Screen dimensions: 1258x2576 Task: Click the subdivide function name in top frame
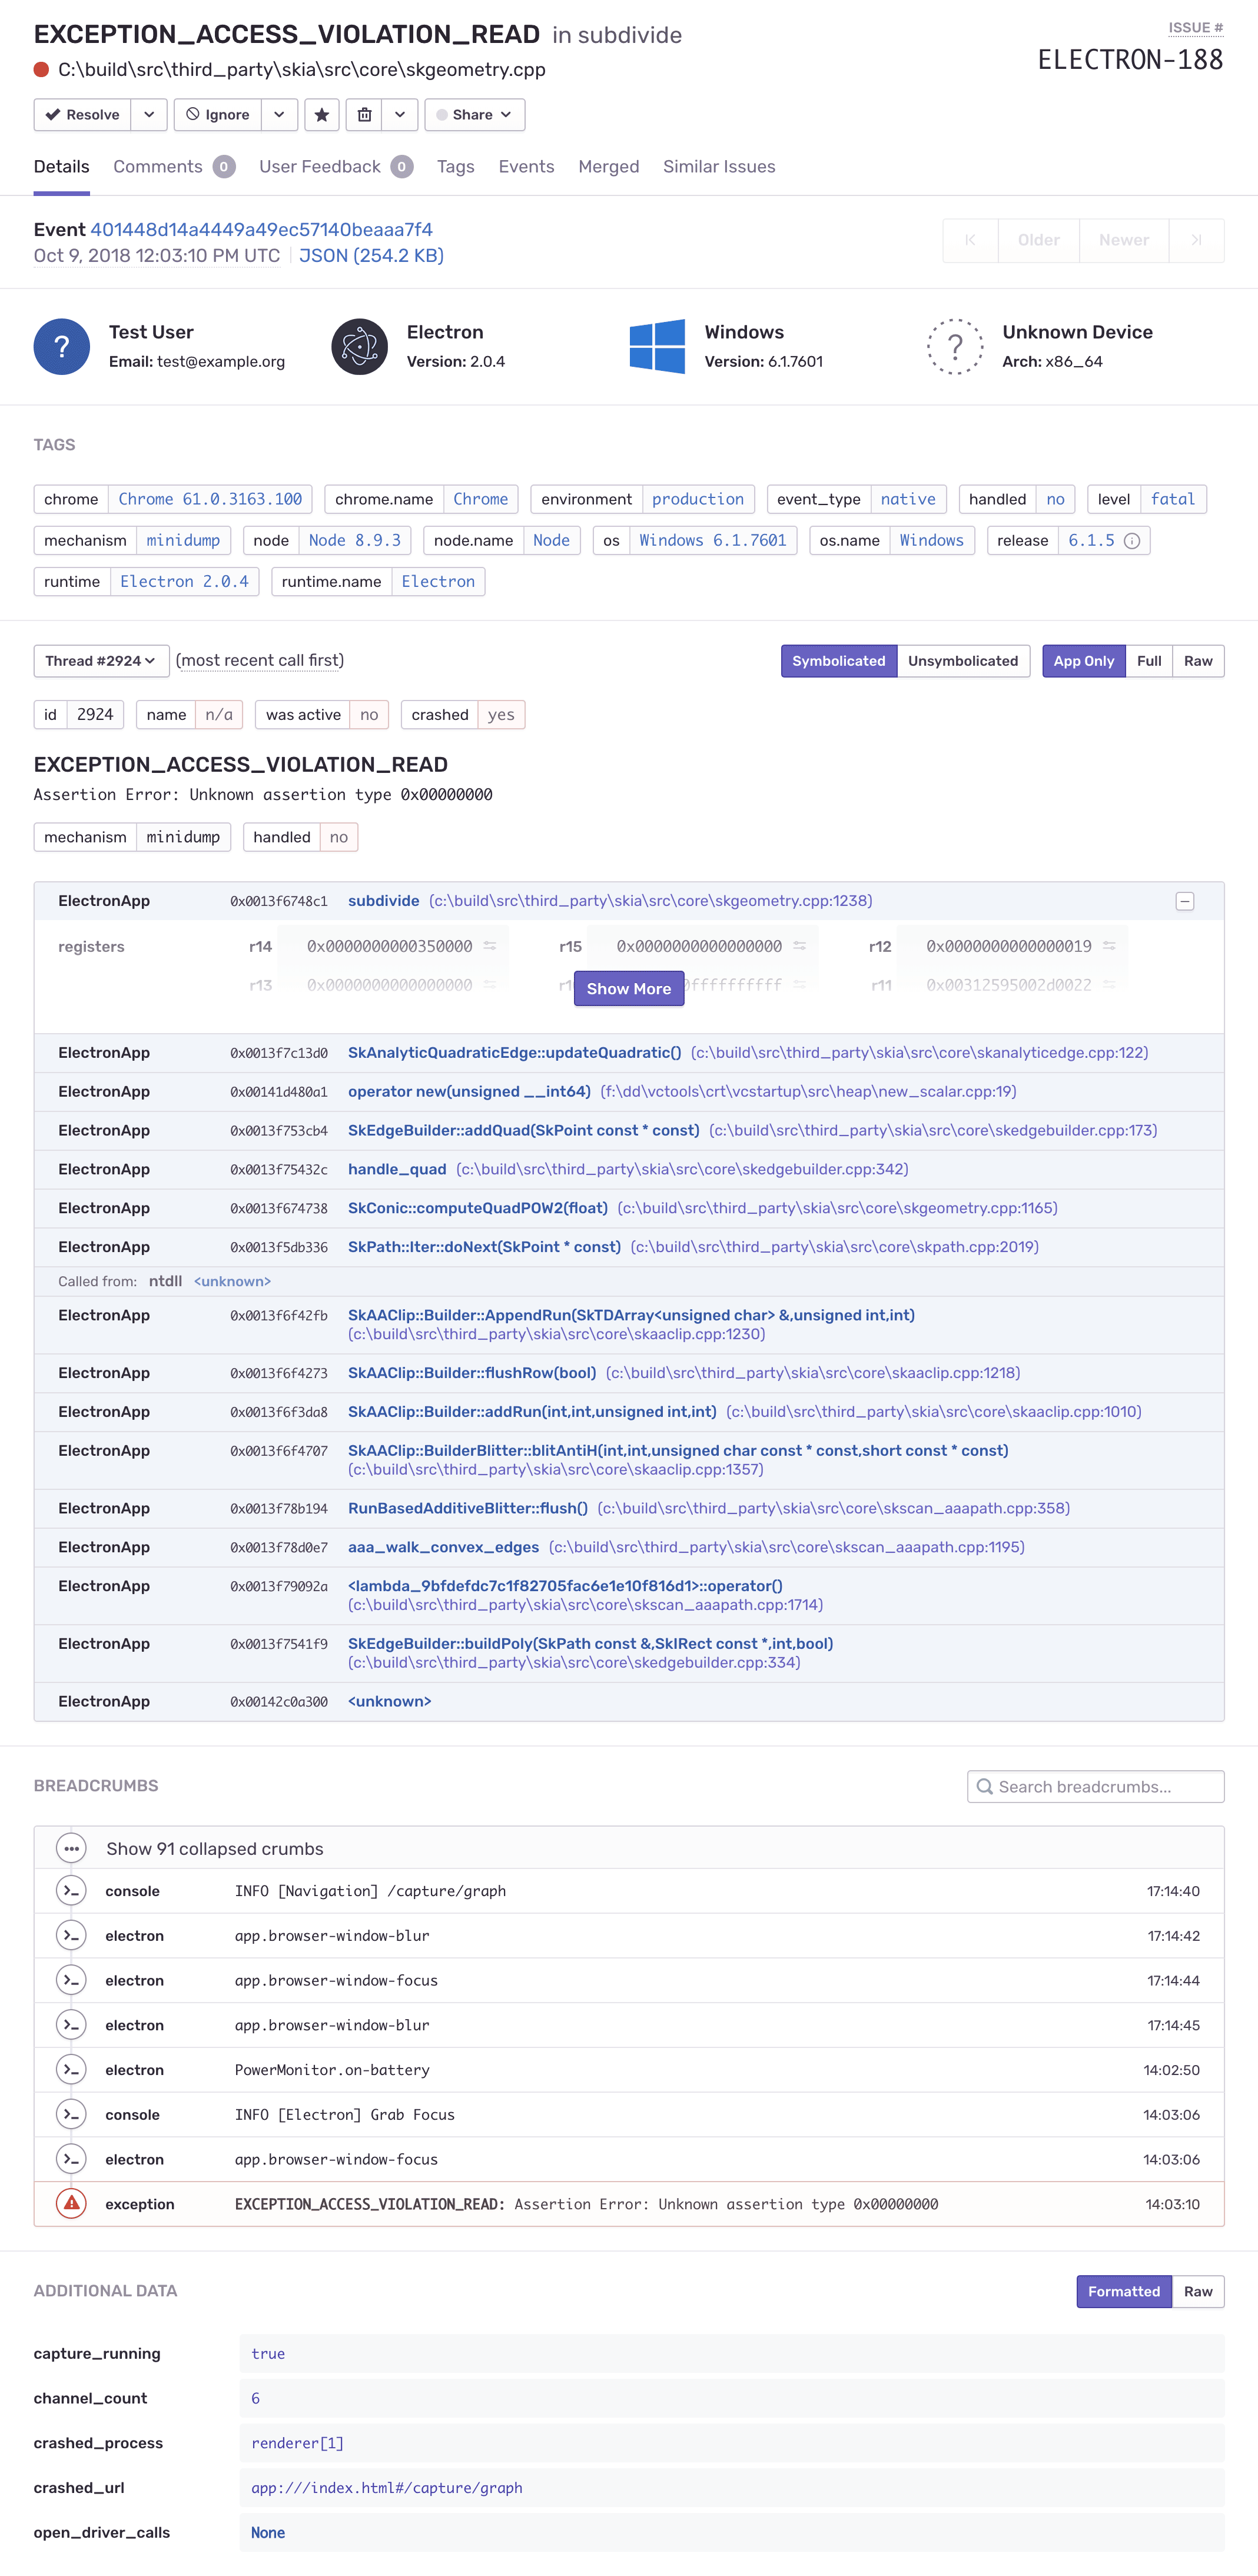[384, 901]
